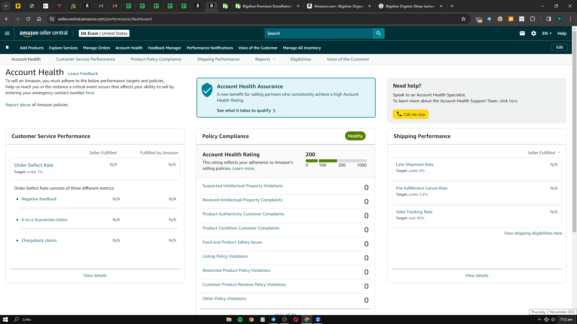Close the Bigelow Organic Steep Lemon tab

click(x=441, y=6)
